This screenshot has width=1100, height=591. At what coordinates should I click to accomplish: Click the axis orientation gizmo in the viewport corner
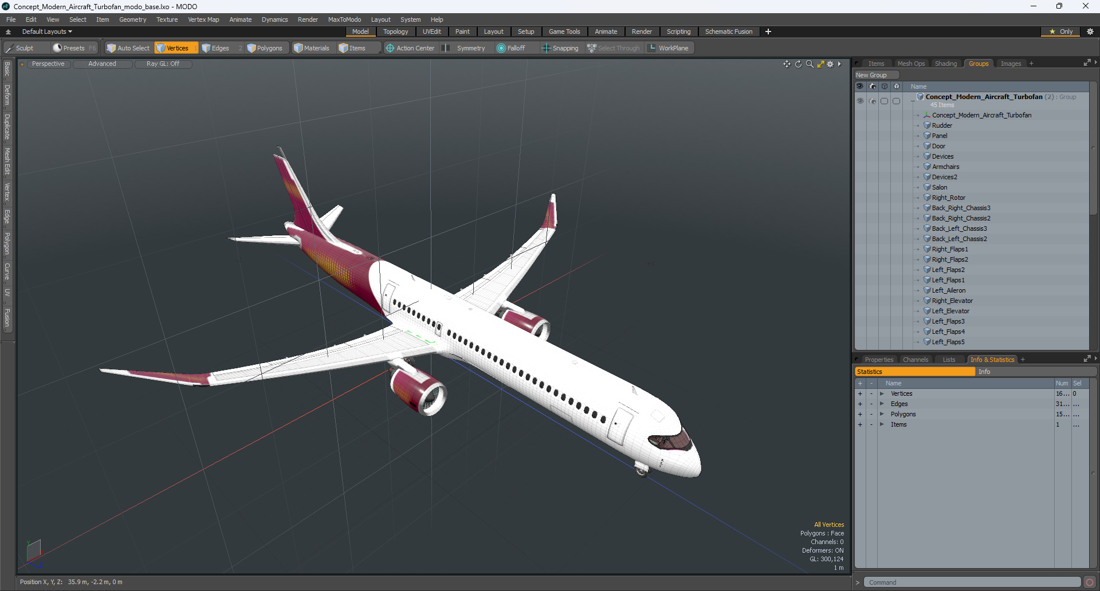click(34, 553)
